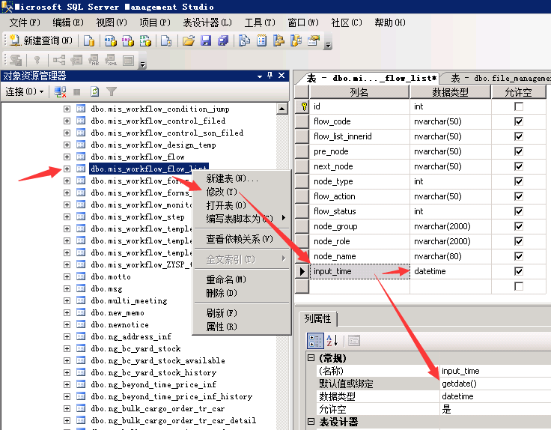
Task: Refresh the Object Explorer tree
Action: pos(94,91)
